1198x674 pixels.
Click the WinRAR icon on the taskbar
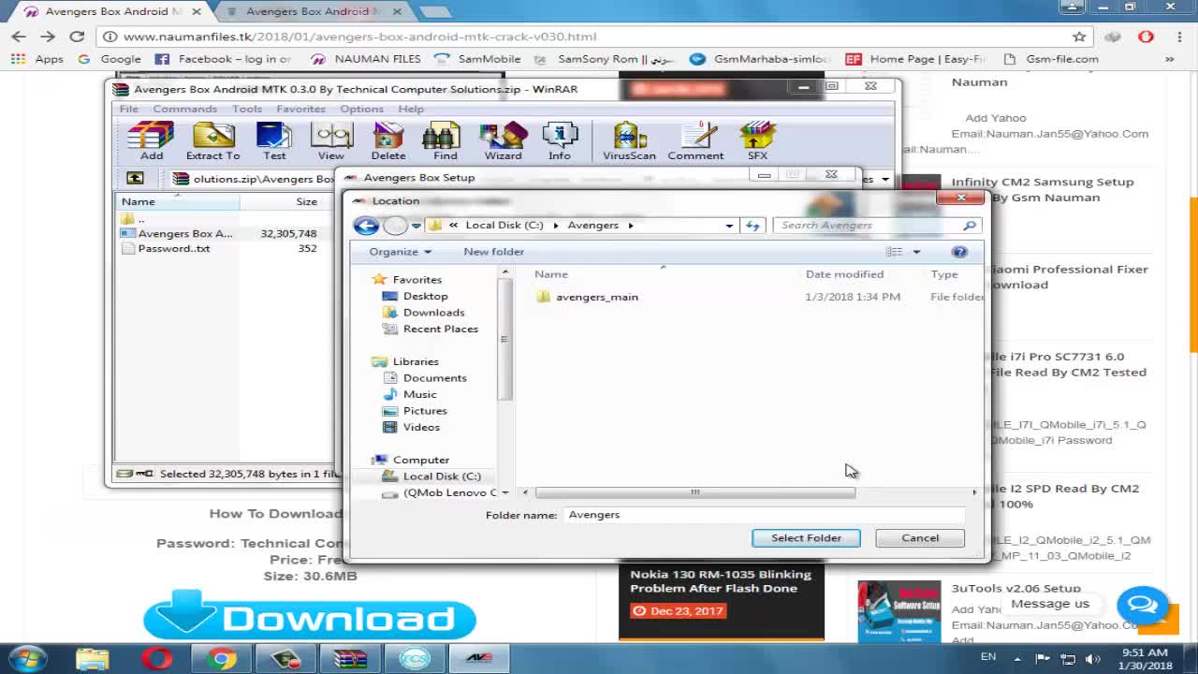tap(351, 659)
